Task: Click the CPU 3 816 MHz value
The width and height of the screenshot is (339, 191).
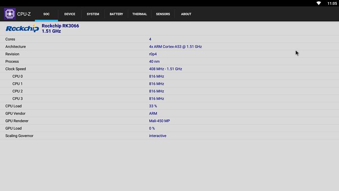Action: point(156,98)
